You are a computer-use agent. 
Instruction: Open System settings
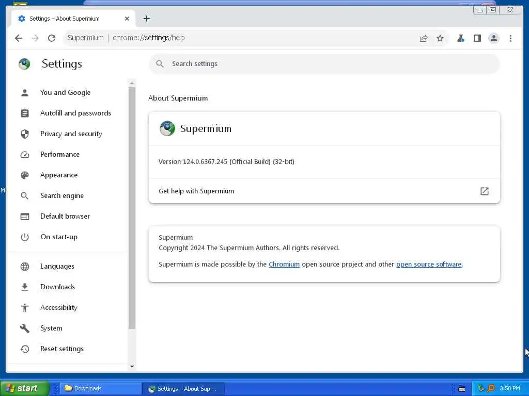pyautogui.click(x=68, y=328)
